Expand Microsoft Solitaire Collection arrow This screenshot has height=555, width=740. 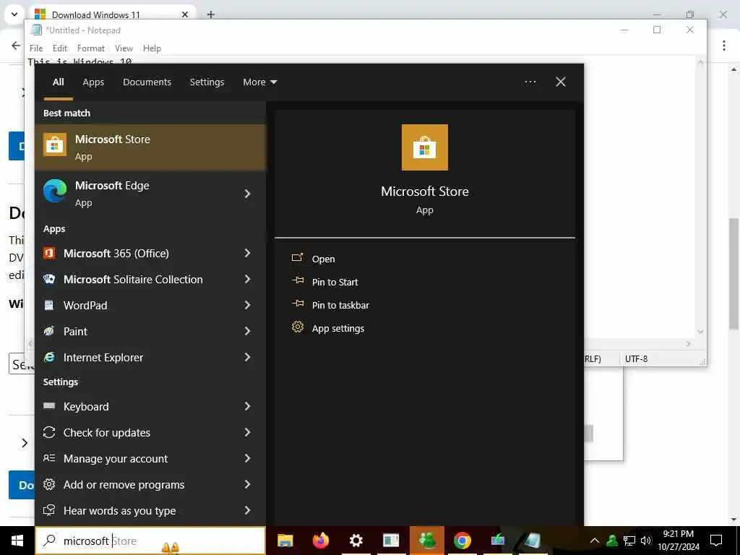tap(247, 279)
